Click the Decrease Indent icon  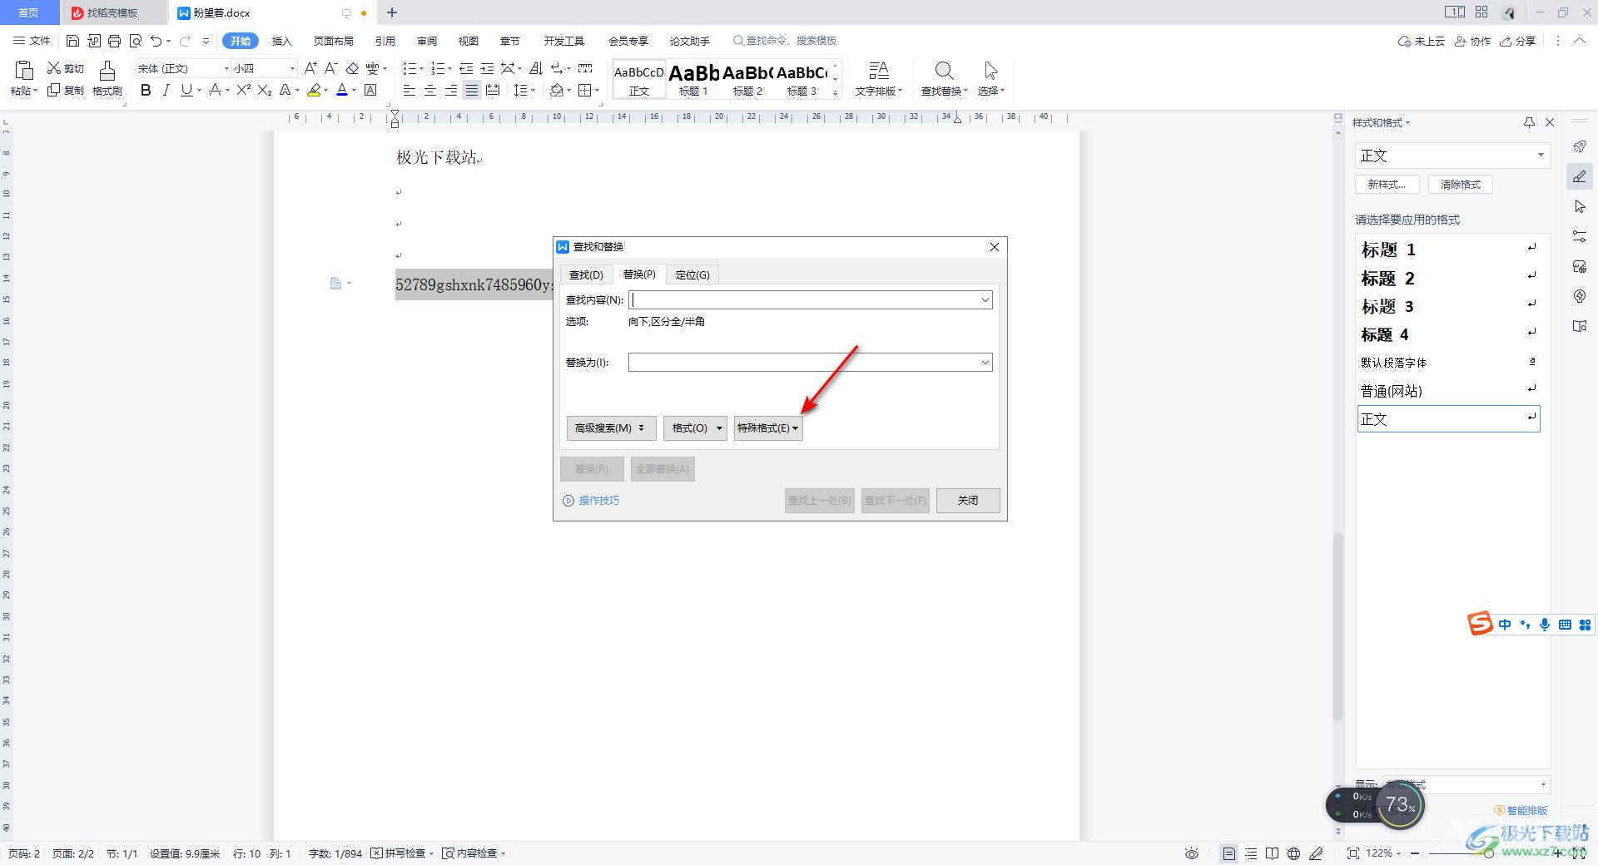467,68
